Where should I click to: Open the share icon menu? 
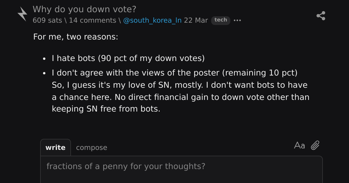point(321,16)
